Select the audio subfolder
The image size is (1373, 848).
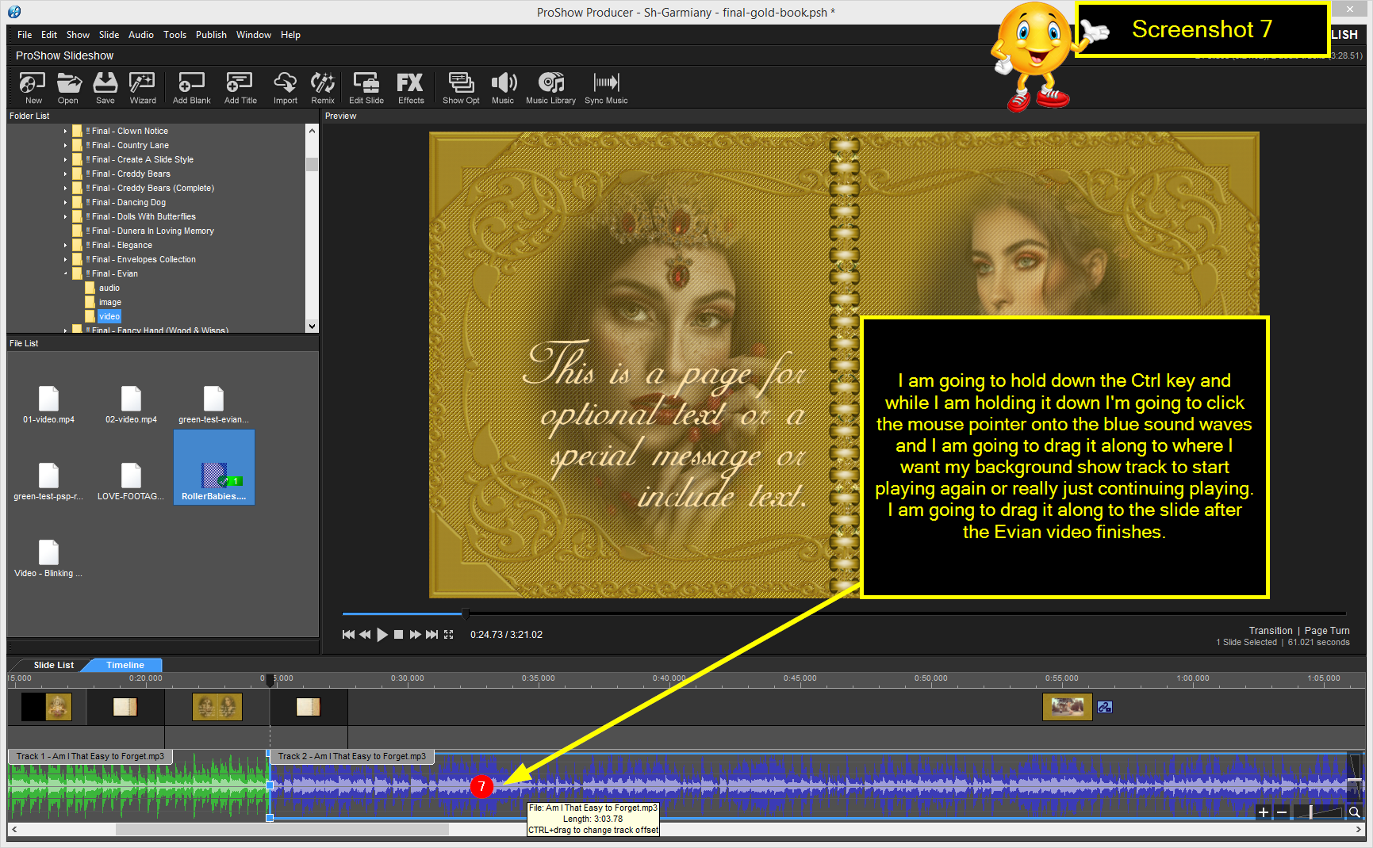[x=109, y=288]
